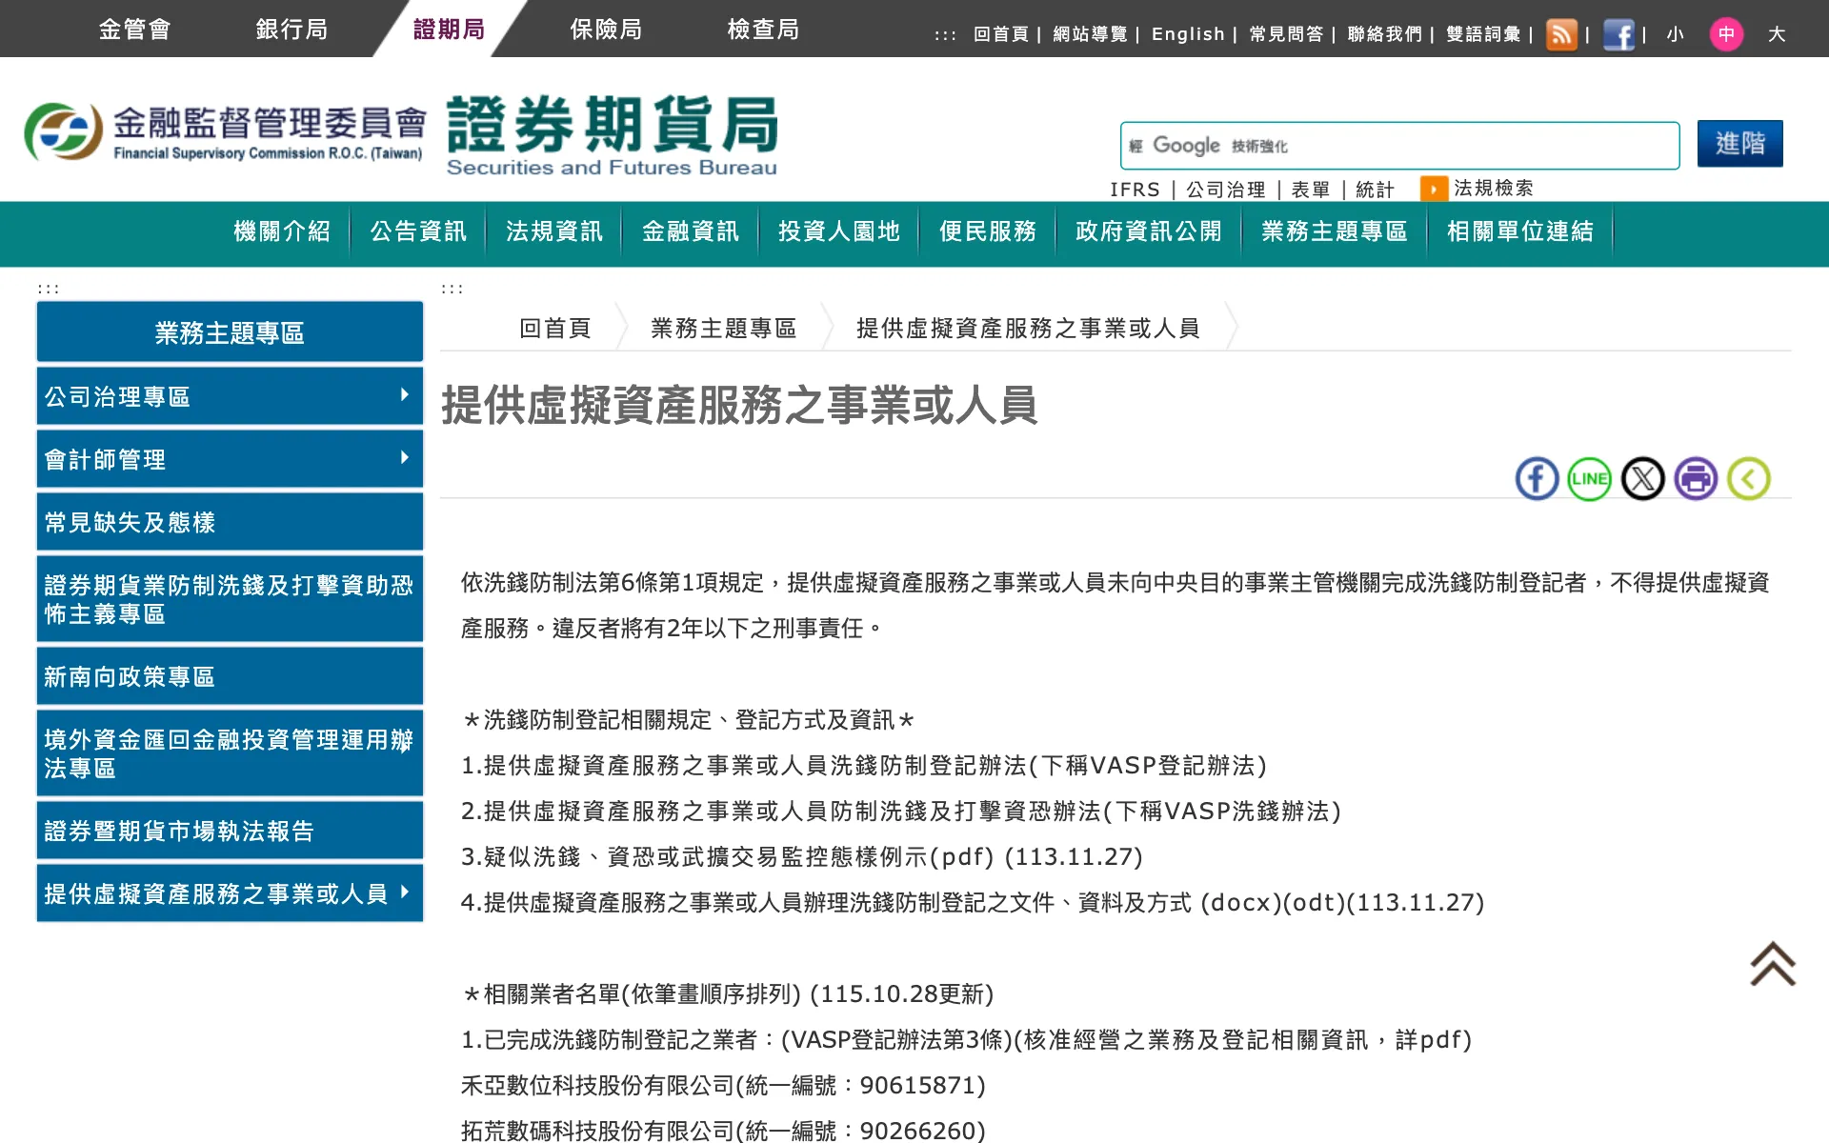Open 公告資訊 main menu
Screen dimensions: 1829x1143
(418, 231)
